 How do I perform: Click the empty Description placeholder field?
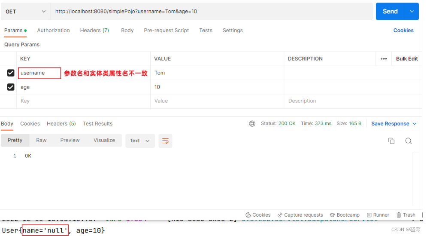(x=353, y=101)
